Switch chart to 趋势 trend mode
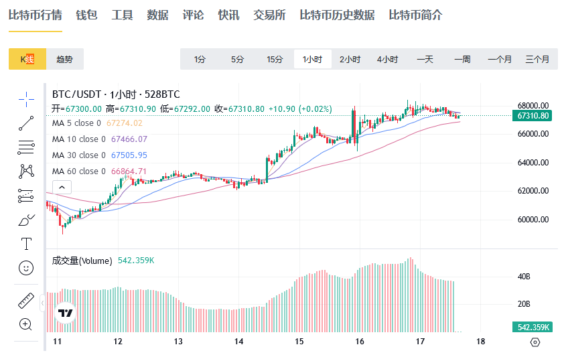564x357 pixels. click(65, 60)
